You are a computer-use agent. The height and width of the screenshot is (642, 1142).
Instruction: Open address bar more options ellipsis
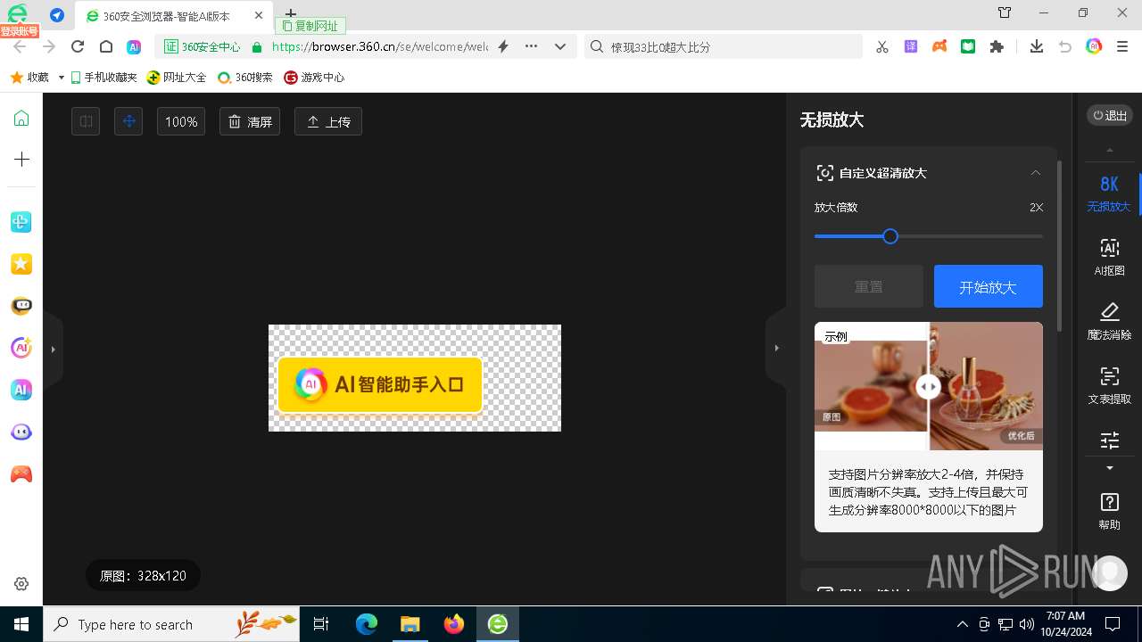coord(532,46)
